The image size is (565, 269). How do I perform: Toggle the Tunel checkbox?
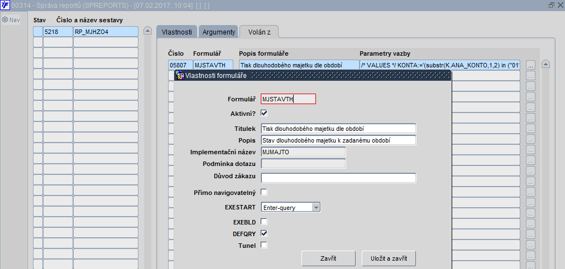[264, 245]
